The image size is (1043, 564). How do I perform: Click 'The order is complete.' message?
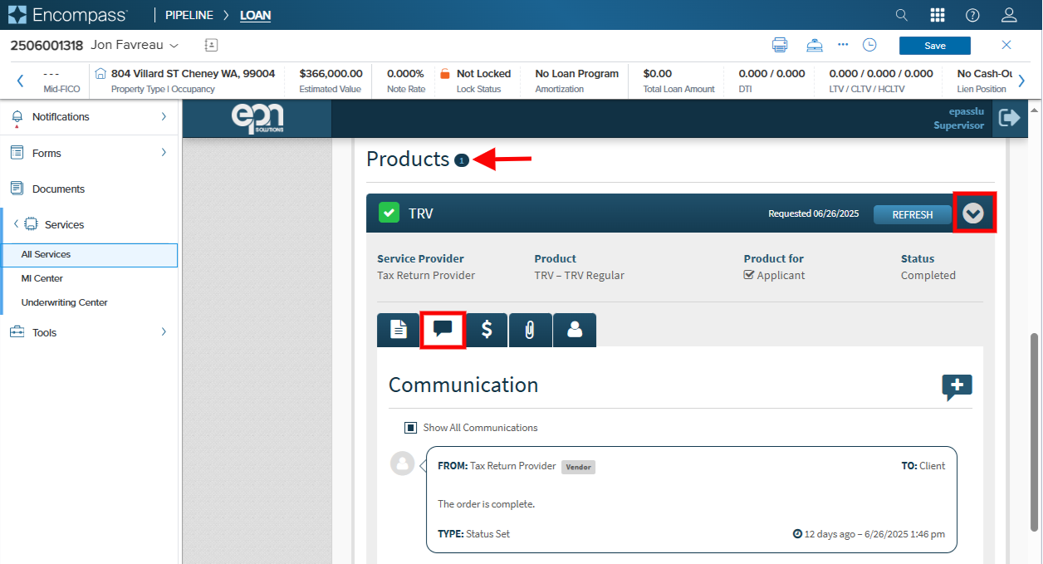pos(486,504)
